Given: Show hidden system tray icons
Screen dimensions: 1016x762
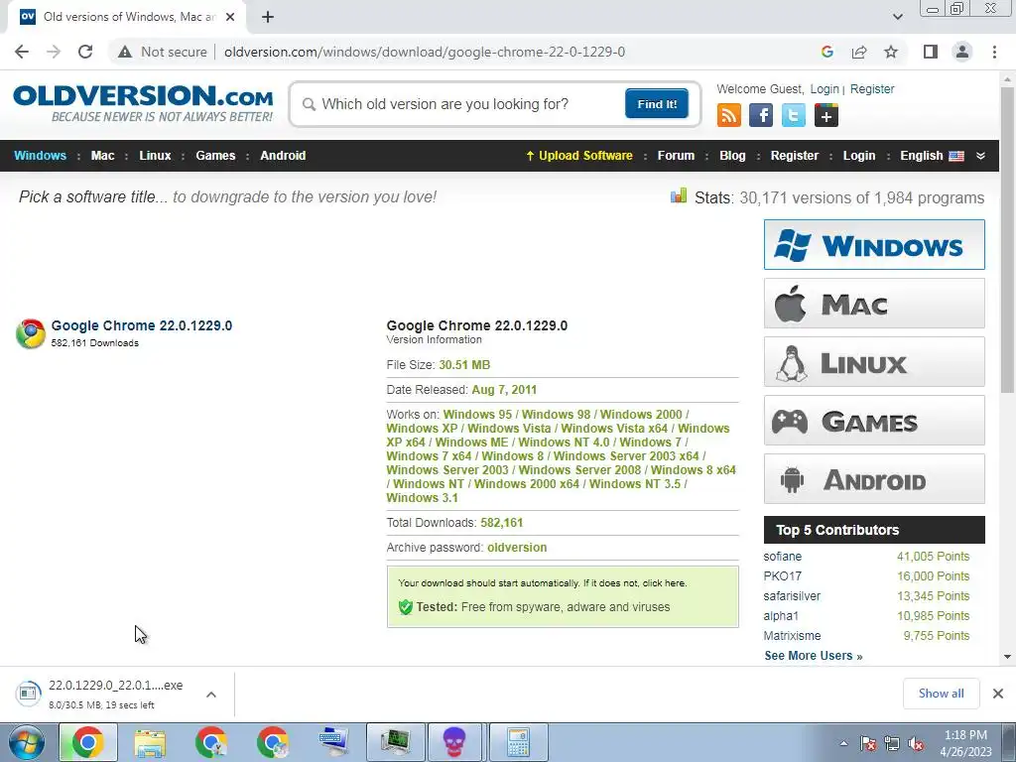Looking at the screenshot, I should click(x=843, y=743).
